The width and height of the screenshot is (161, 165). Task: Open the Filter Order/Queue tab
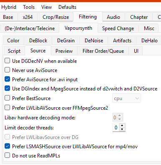103,51
